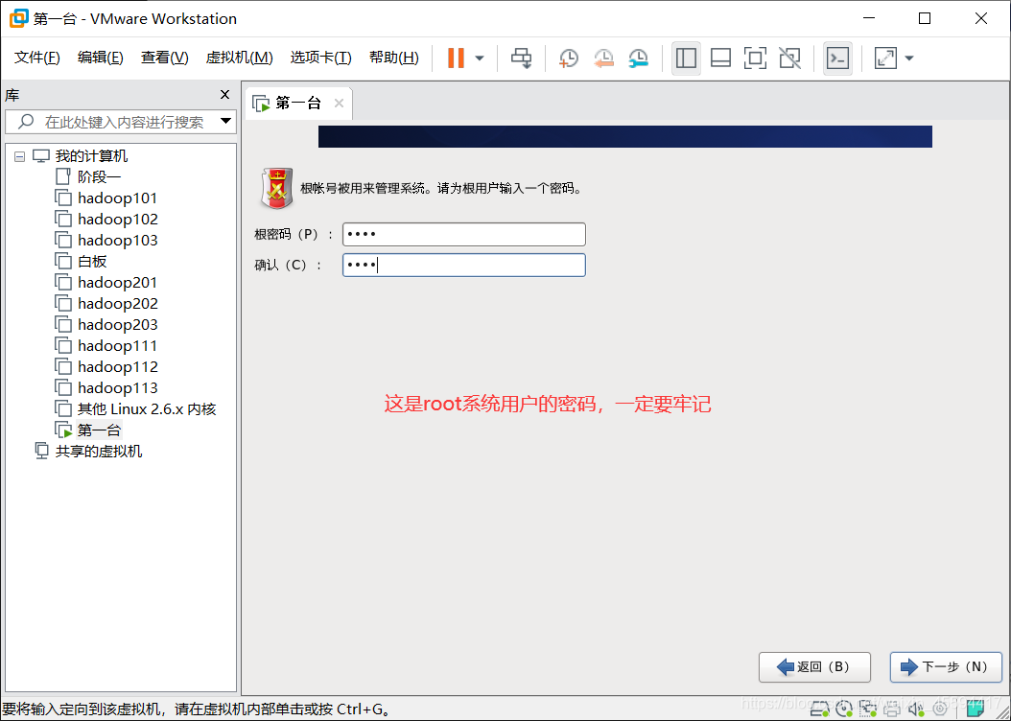The height and width of the screenshot is (721, 1011).
Task: Send Ctrl+Alt+Del to the virtual machine
Action: tap(521, 58)
